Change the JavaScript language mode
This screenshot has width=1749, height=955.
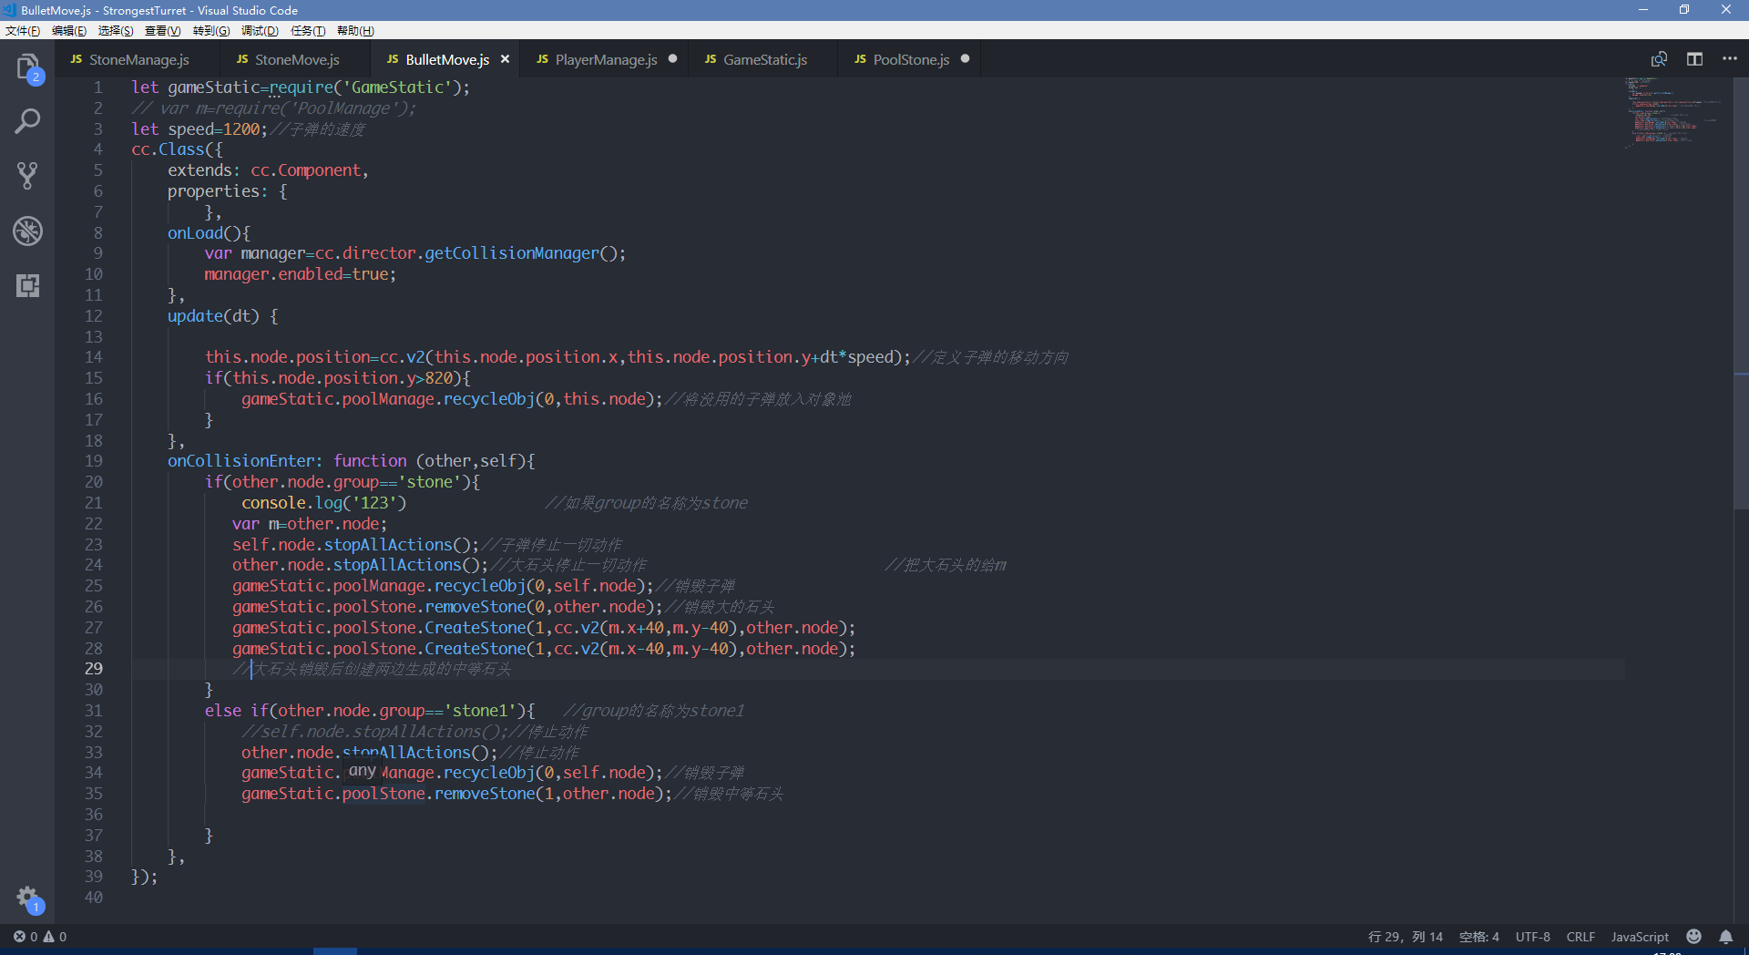[x=1639, y=937]
